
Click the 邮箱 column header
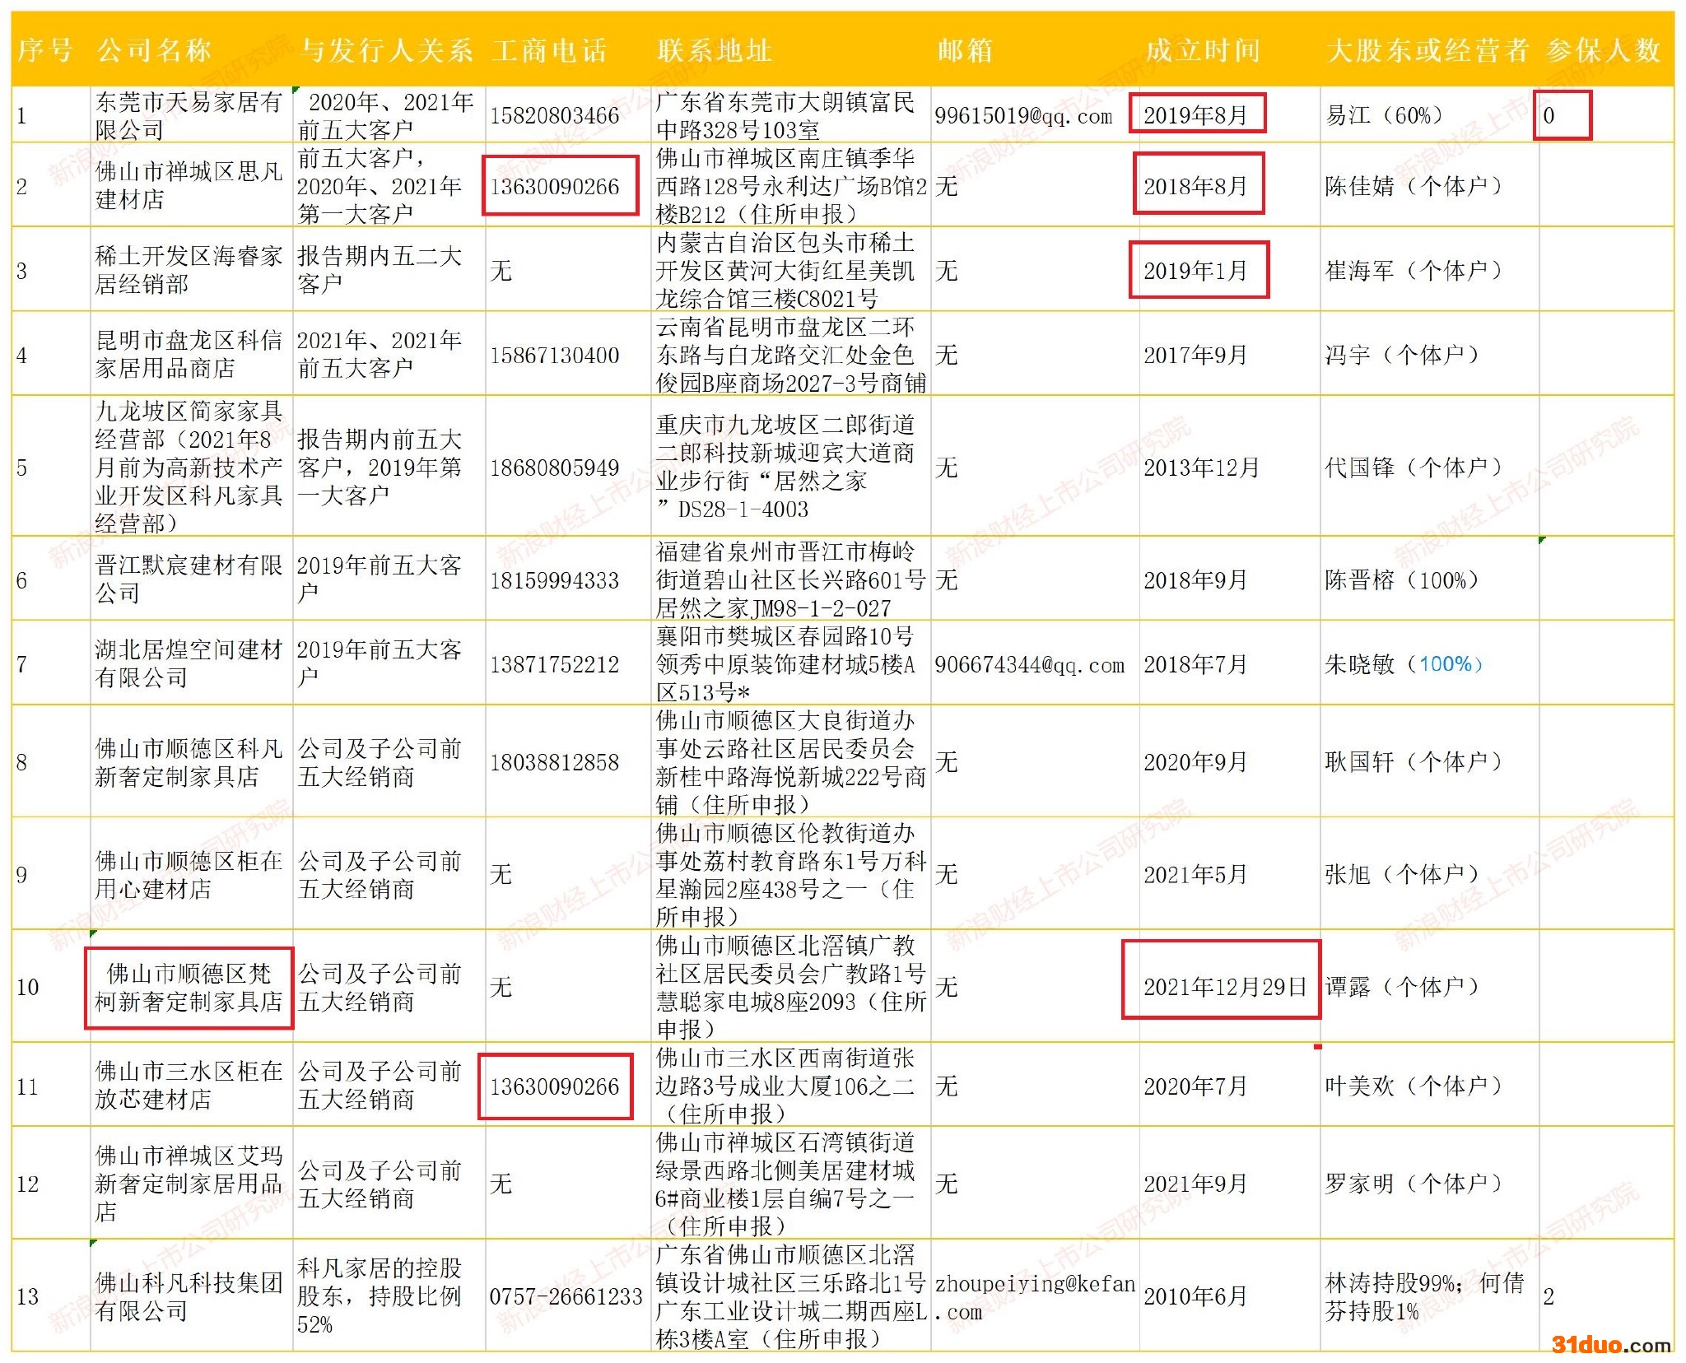[x=965, y=50]
